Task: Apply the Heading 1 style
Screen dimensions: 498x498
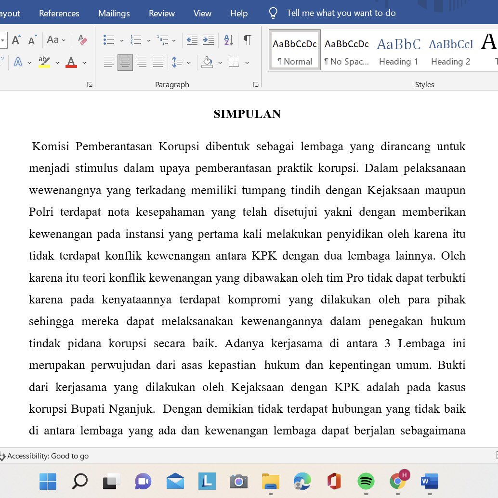Action: 399,50
